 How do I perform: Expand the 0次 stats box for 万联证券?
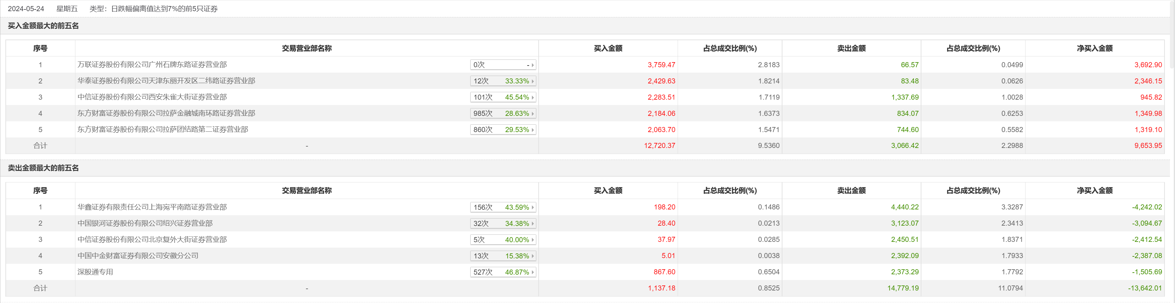503,65
